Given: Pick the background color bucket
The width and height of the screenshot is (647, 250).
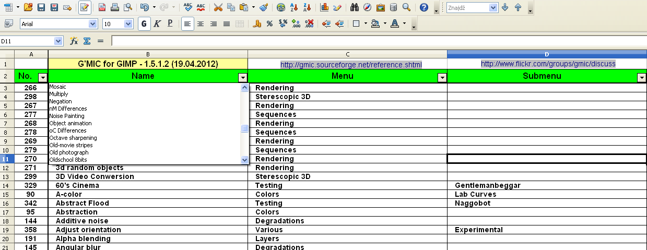Looking at the screenshot, I should pos(375,23).
